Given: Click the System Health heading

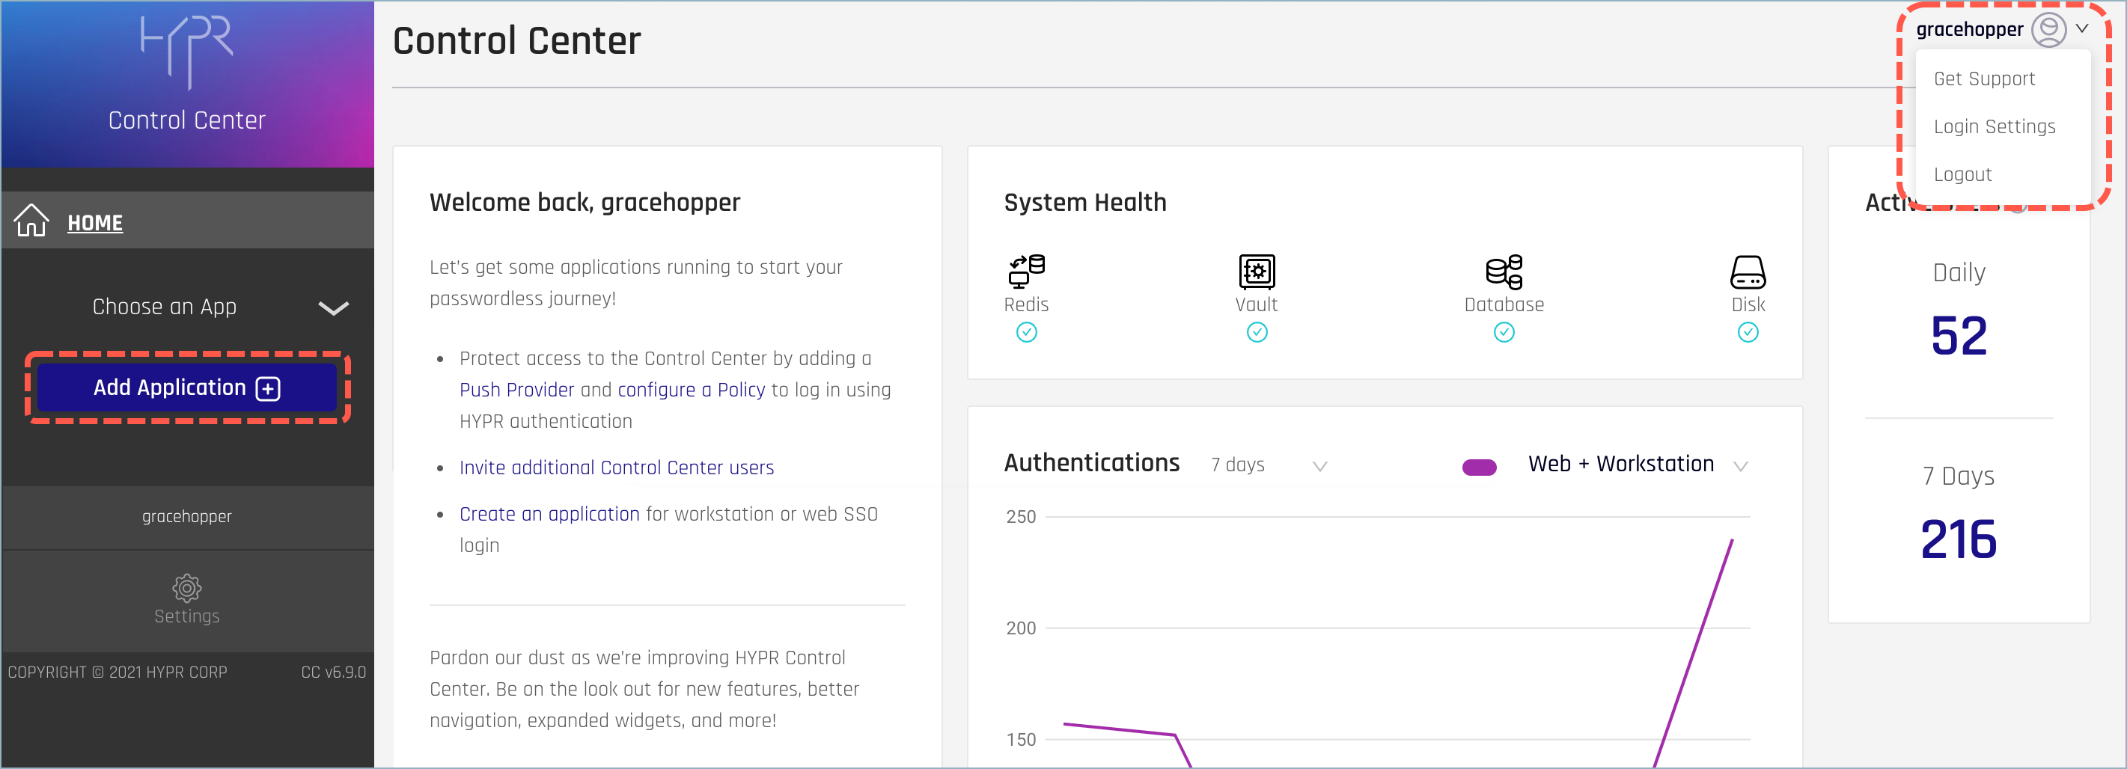Looking at the screenshot, I should [1085, 203].
